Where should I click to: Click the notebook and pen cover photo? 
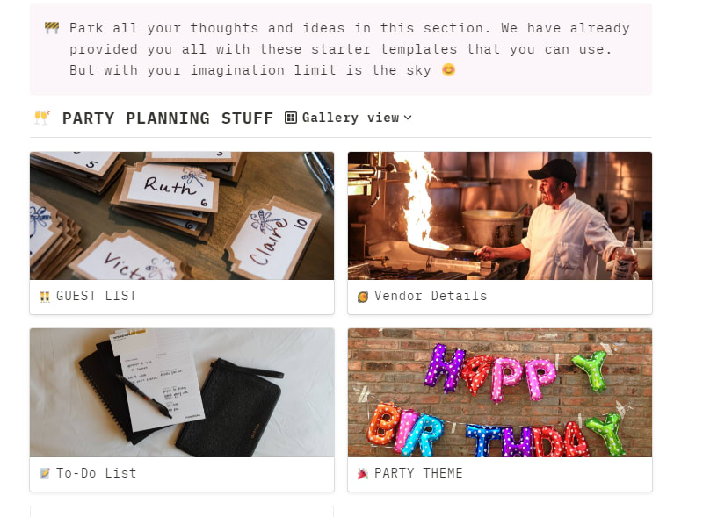[x=182, y=393]
